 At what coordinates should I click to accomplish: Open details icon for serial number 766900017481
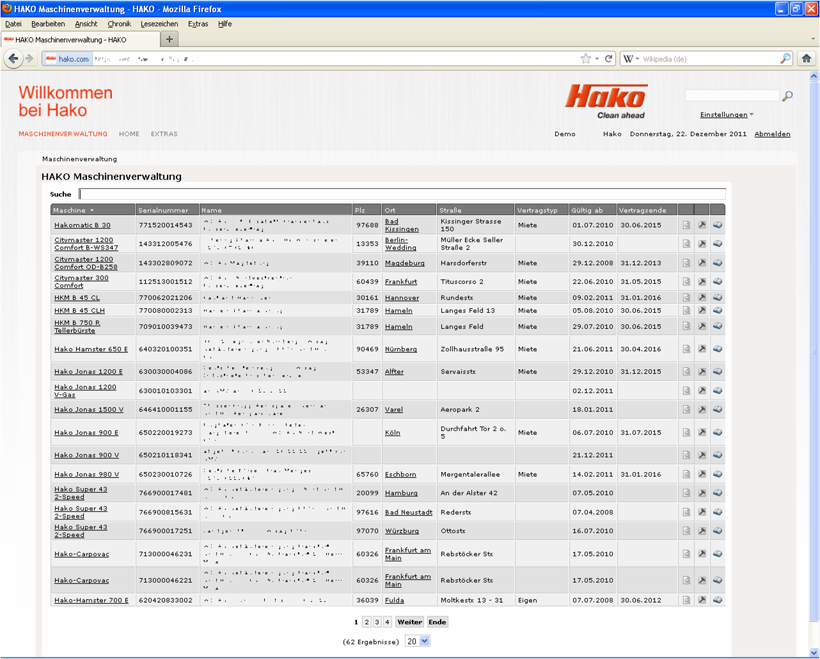[686, 493]
